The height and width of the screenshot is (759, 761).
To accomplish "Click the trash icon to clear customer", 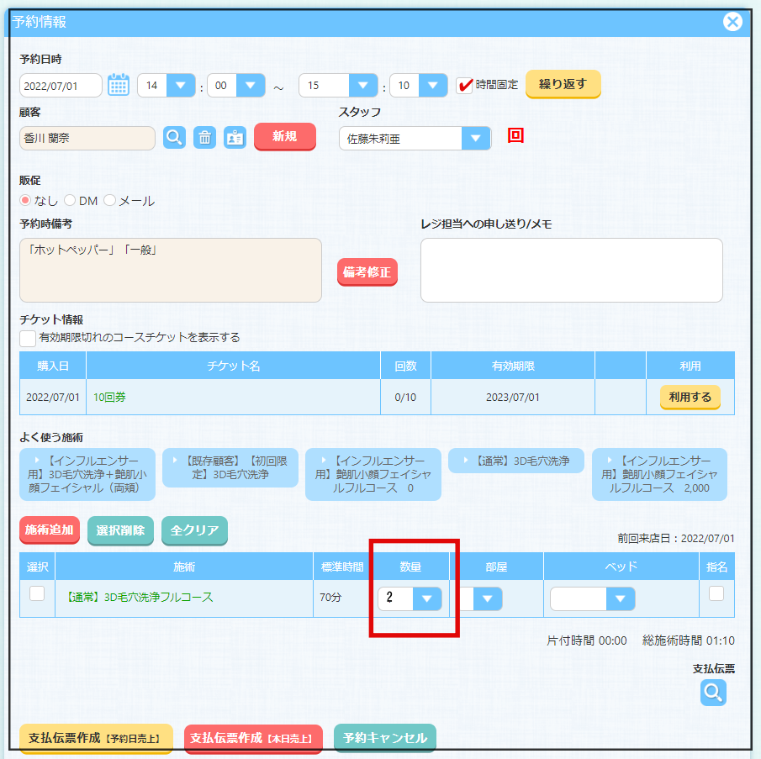I will point(204,137).
